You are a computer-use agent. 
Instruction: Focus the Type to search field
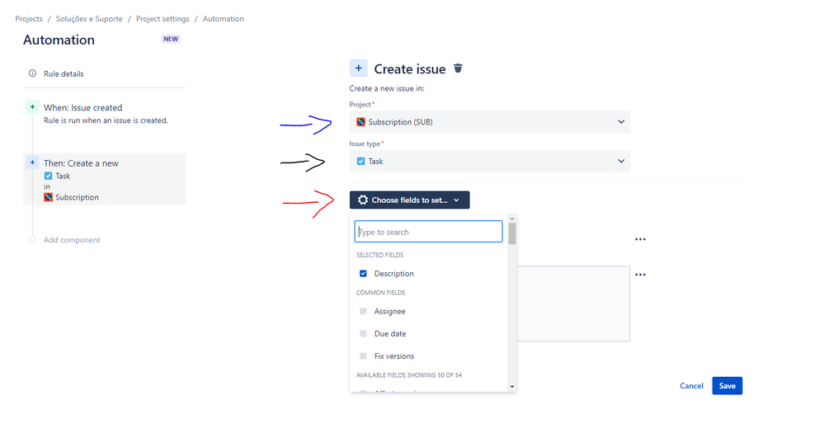click(428, 232)
